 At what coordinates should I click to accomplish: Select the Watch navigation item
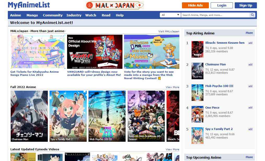point(91,15)
